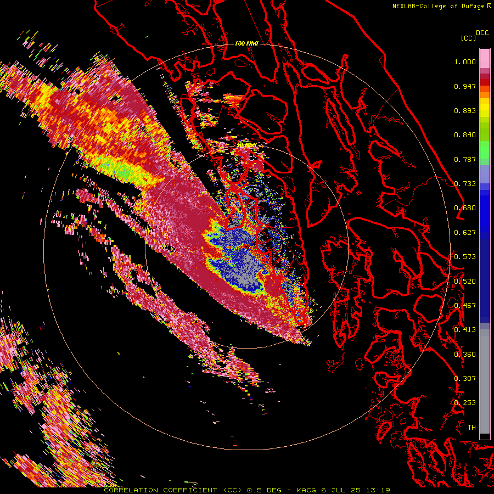
Task: Click the 0.947 value on the color scale
Action: click(x=465, y=86)
